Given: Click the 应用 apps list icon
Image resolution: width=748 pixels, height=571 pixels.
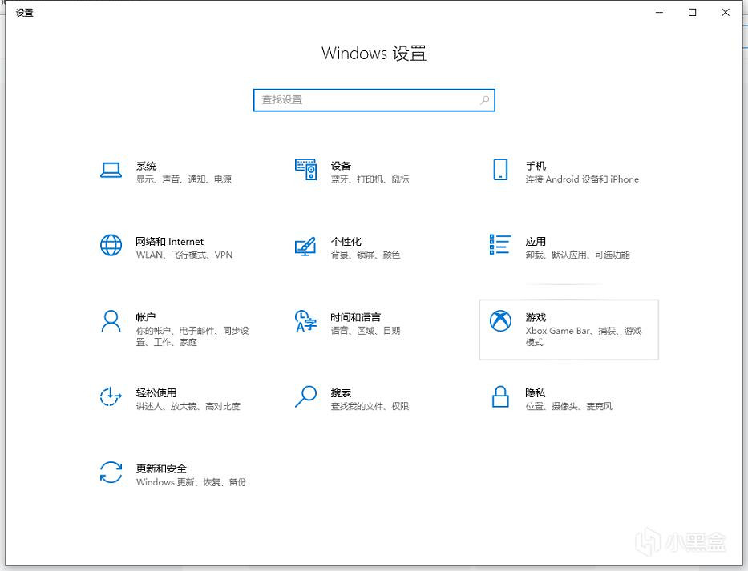Looking at the screenshot, I should 500,245.
